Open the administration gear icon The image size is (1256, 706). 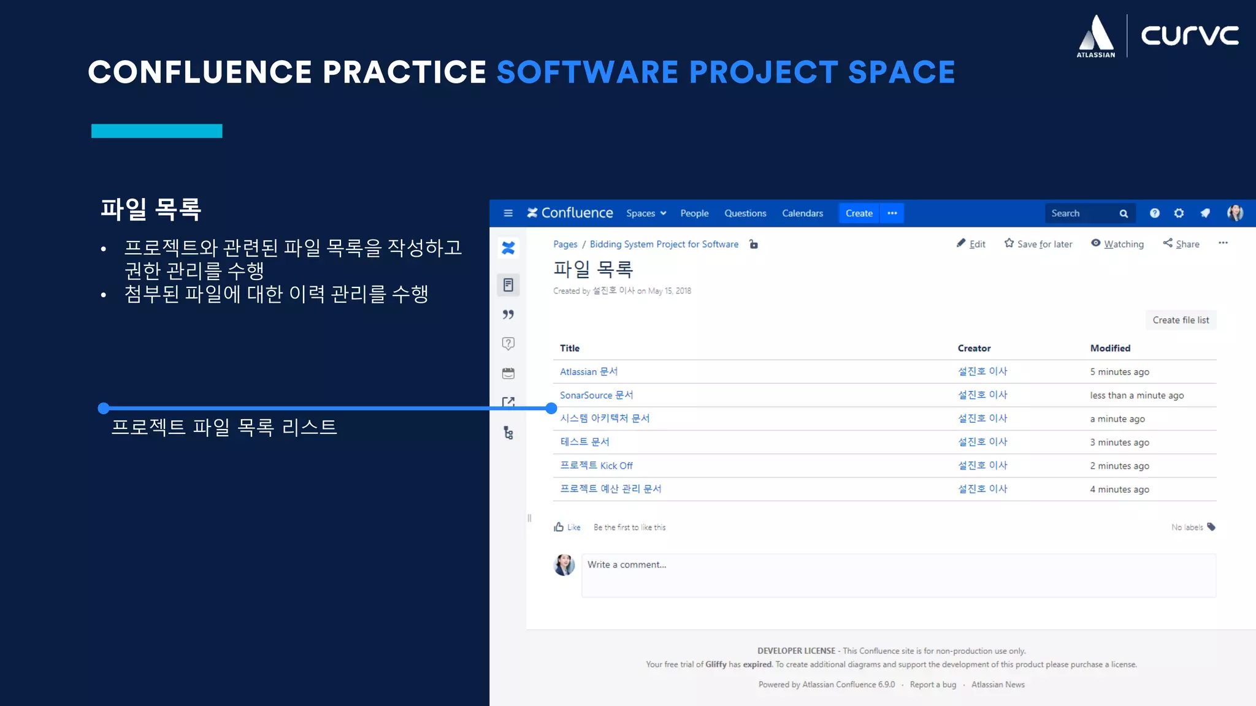(1179, 213)
